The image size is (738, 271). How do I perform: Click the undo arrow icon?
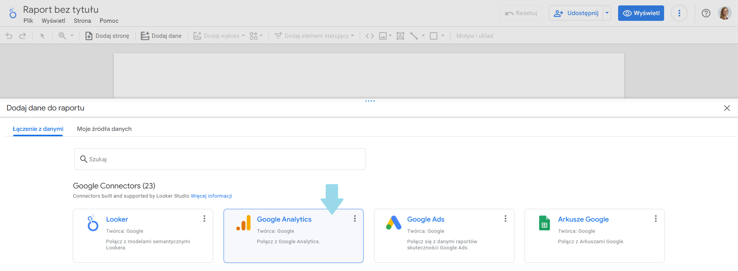tap(9, 36)
